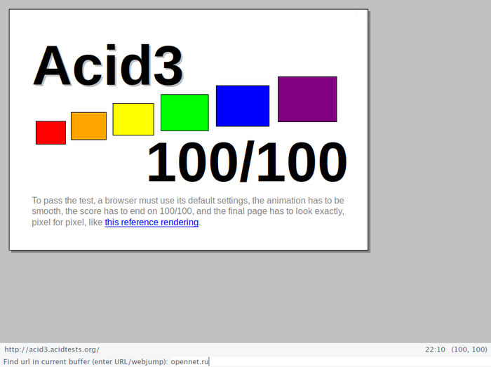This screenshot has height=367, width=491.
Task: Click the blue box
Action: pos(242,106)
